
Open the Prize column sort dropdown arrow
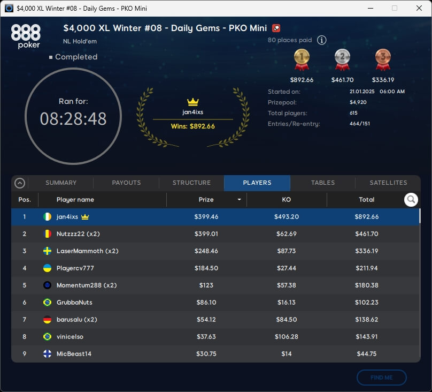point(239,199)
